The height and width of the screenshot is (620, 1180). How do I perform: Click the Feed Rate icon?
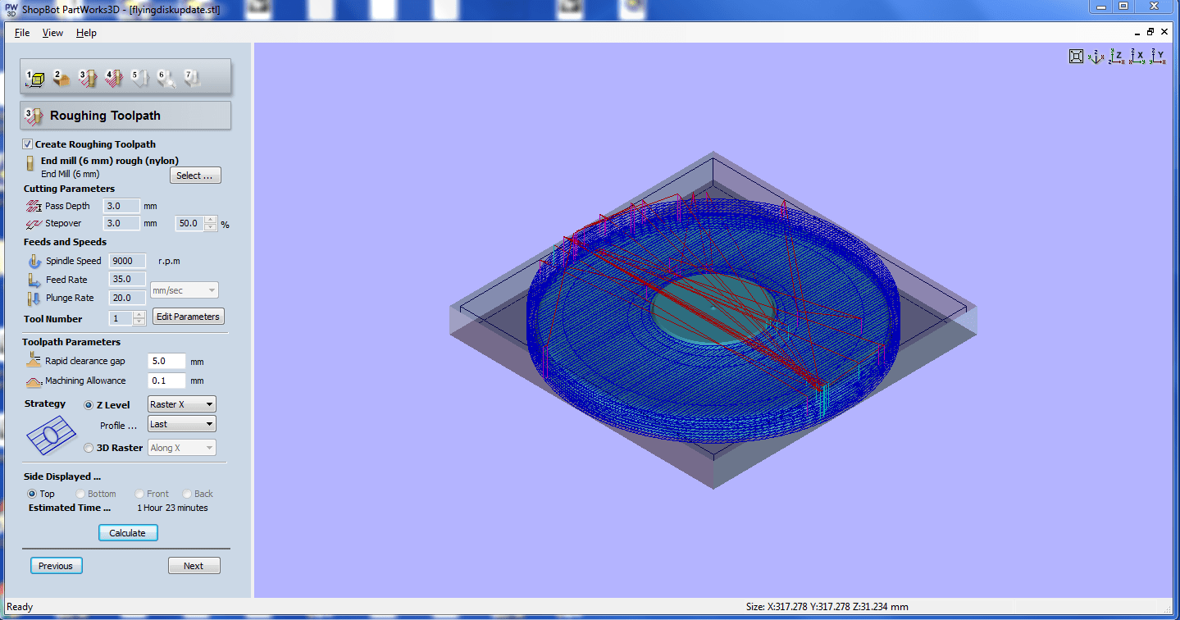34,280
